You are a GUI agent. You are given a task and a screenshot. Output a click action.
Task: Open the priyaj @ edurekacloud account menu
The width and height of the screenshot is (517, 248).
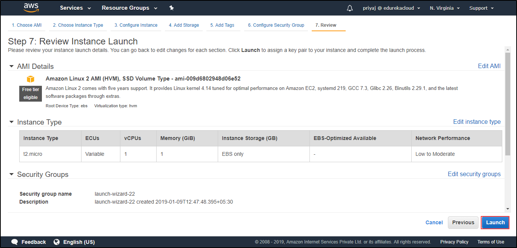coord(392,8)
